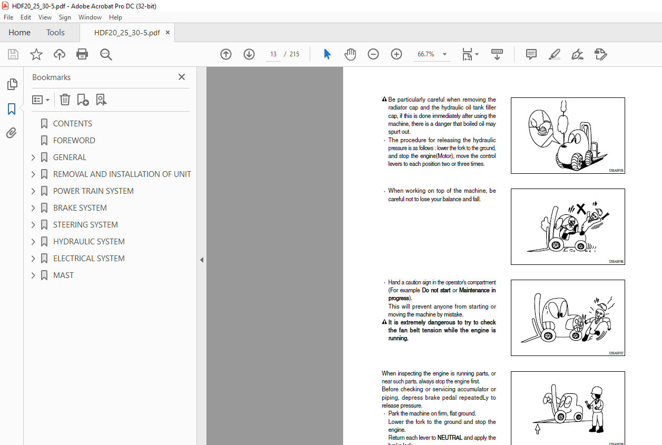Jump to the FOREWORD bookmark
The height and width of the screenshot is (445, 662).
[x=74, y=141]
